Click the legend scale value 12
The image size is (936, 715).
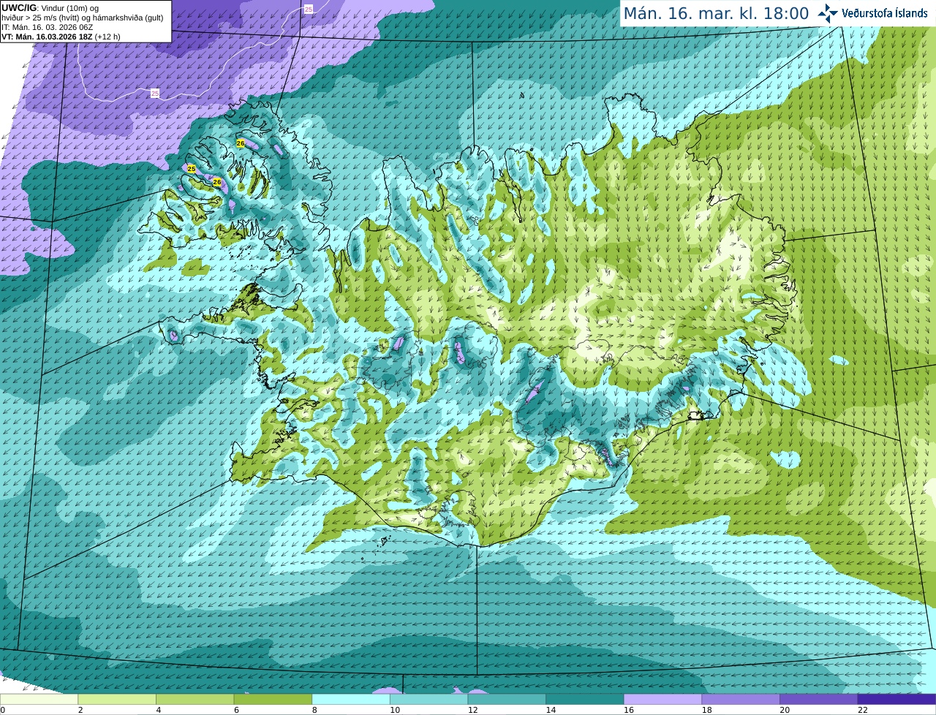[473, 710]
